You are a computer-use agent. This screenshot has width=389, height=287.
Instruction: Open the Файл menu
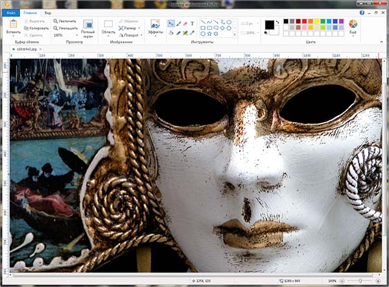(x=11, y=12)
